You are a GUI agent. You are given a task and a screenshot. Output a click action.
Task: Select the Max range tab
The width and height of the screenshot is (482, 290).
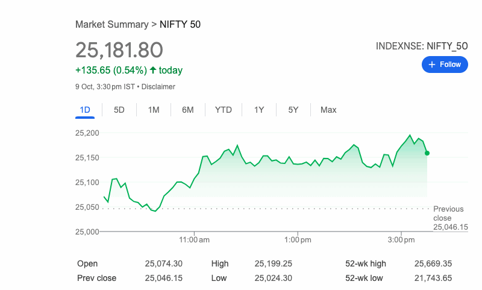(328, 110)
